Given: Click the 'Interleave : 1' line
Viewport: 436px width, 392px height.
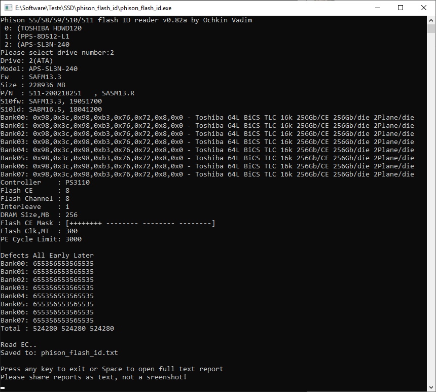Looking at the screenshot, I should tap(35, 207).
